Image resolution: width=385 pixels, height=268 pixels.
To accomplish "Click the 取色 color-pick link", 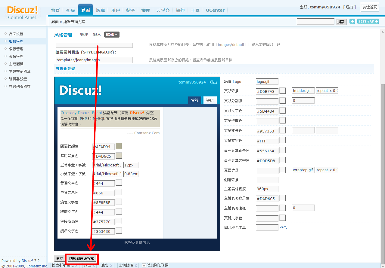I will tap(283, 228).
